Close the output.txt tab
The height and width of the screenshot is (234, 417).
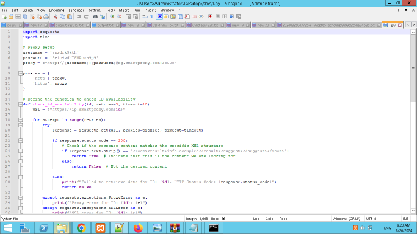pyautogui.click(x=118, y=25)
